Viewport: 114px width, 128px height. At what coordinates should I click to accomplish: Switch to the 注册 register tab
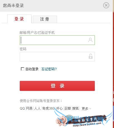(x=45, y=19)
